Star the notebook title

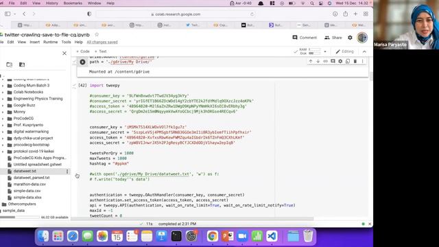click(97, 35)
